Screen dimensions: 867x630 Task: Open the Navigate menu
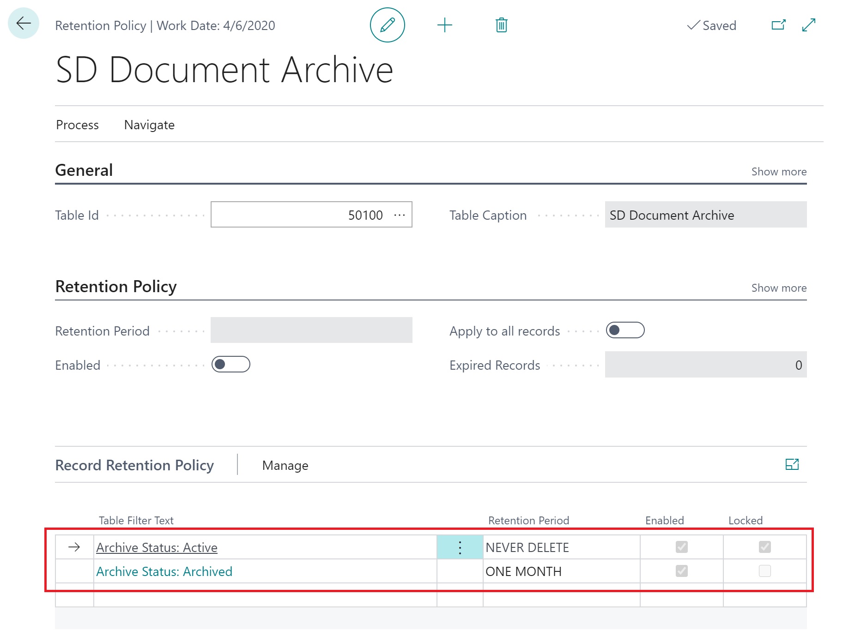(x=149, y=125)
